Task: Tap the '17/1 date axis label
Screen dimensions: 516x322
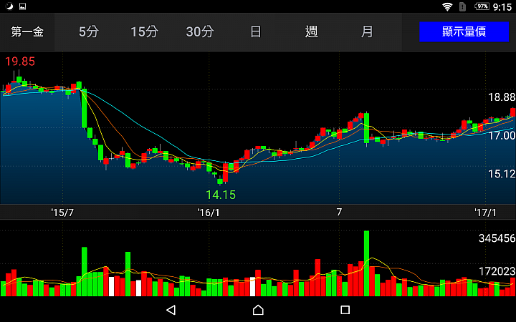Action: (485, 213)
